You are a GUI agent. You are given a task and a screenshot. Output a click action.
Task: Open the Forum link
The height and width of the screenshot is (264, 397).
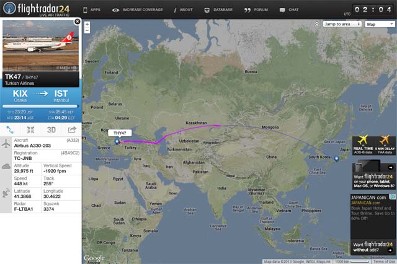(x=261, y=10)
